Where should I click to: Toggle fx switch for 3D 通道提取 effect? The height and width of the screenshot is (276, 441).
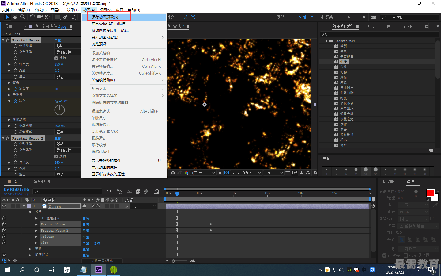click(x=4, y=218)
